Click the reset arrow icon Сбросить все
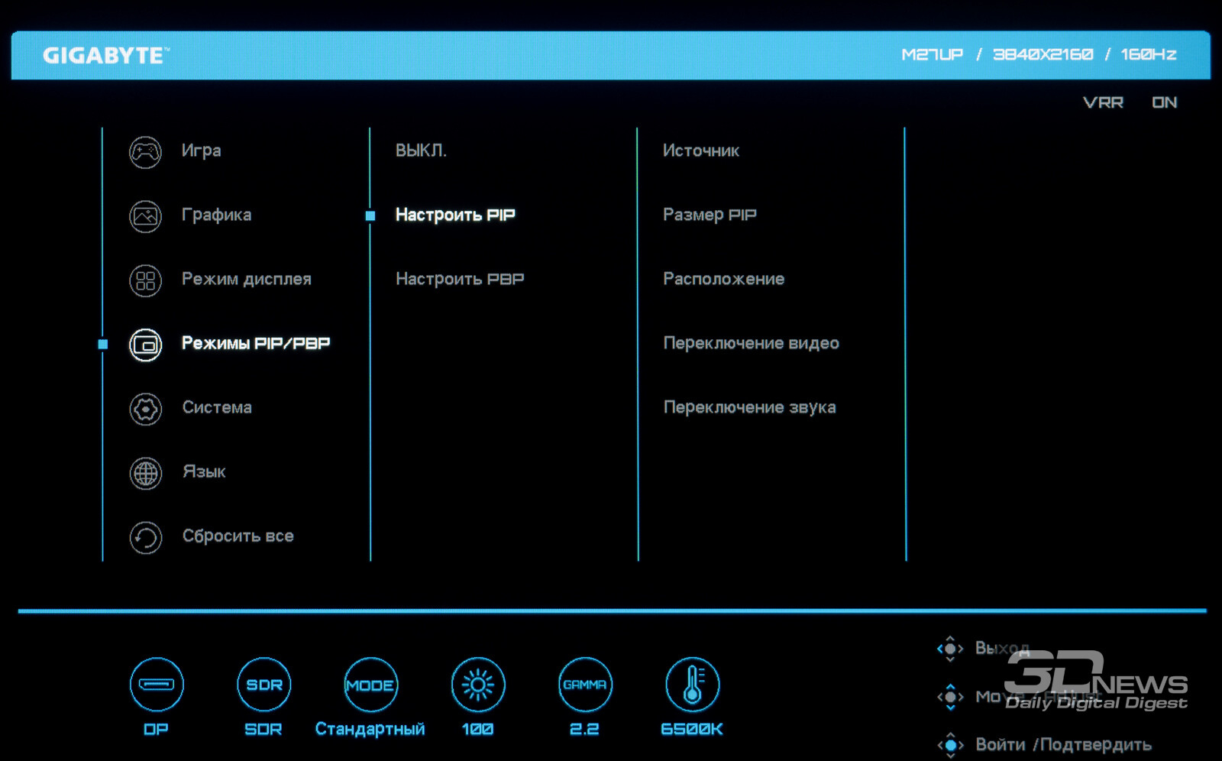Screen dimensions: 1222x761 tap(145, 537)
